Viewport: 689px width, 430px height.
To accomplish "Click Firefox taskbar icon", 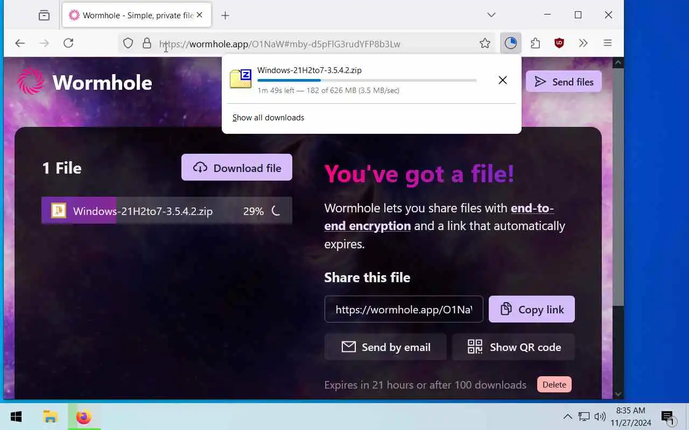I will click(84, 417).
